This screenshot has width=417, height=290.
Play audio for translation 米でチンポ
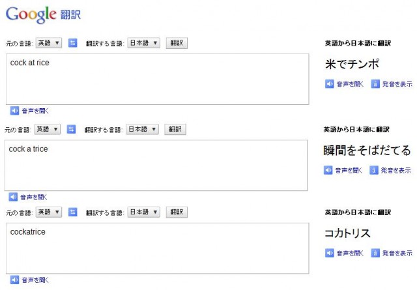click(x=329, y=84)
